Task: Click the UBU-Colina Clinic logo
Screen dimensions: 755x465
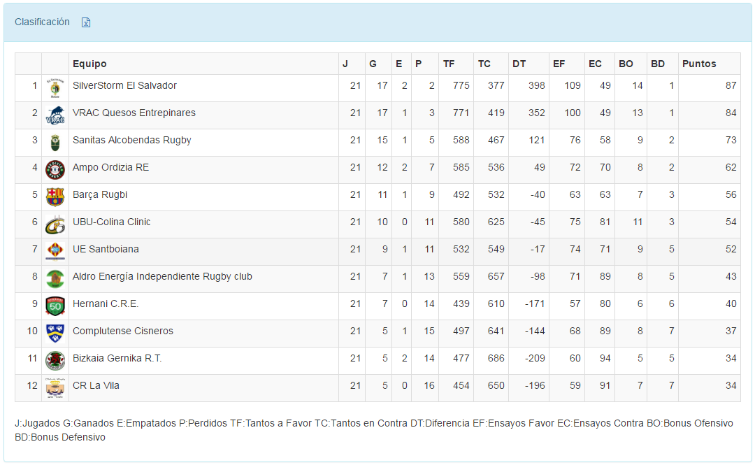Action: click(x=55, y=224)
